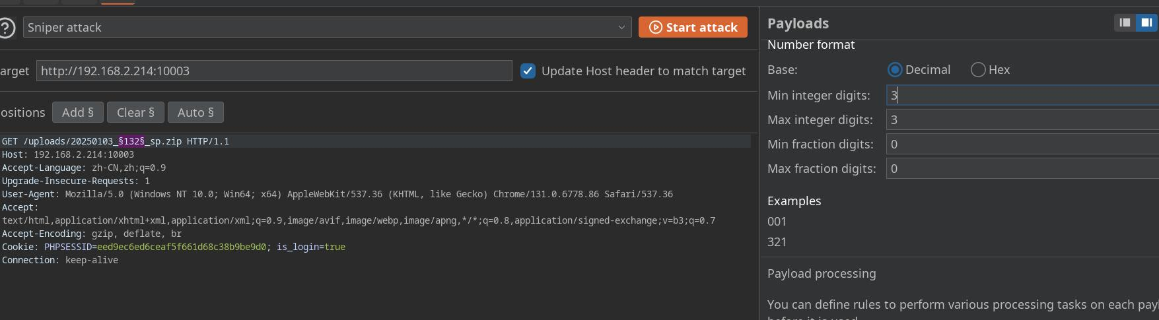1159x320 pixels.
Task: Click the target URL input field
Action: [273, 71]
